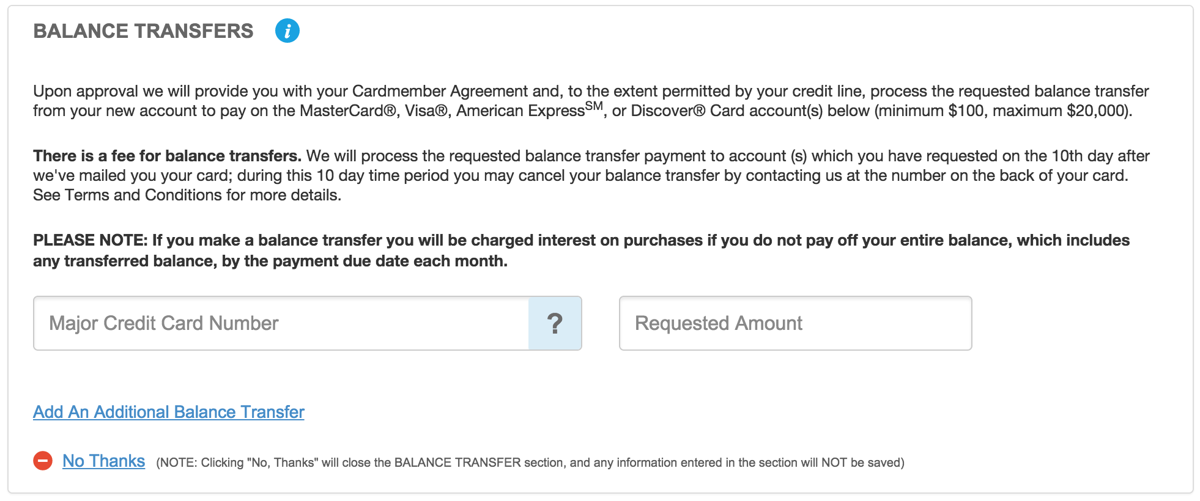Image resolution: width=1200 pixels, height=501 pixels.
Task: Click the bold PLEASE NOTE label
Action: pos(91,240)
